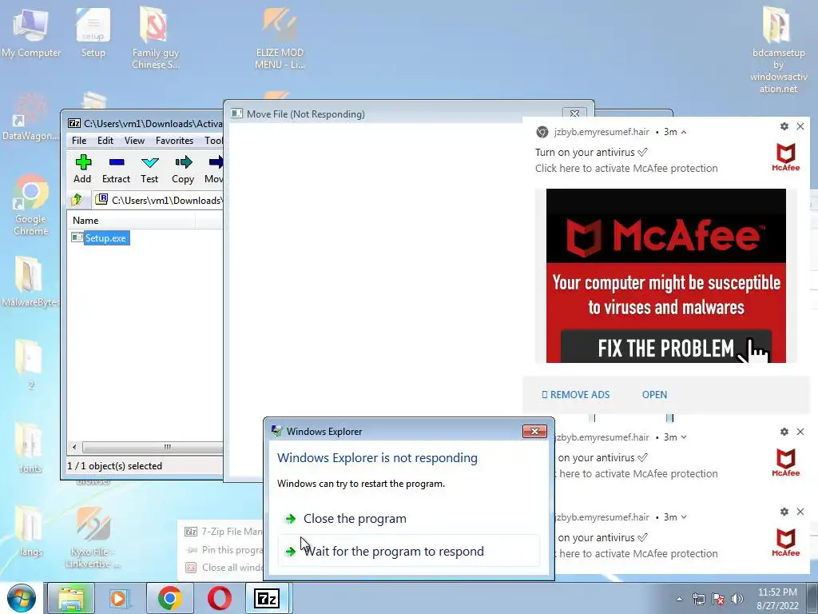Click the network tray icon
Image resolution: width=818 pixels, height=614 pixels.
click(x=698, y=599)
